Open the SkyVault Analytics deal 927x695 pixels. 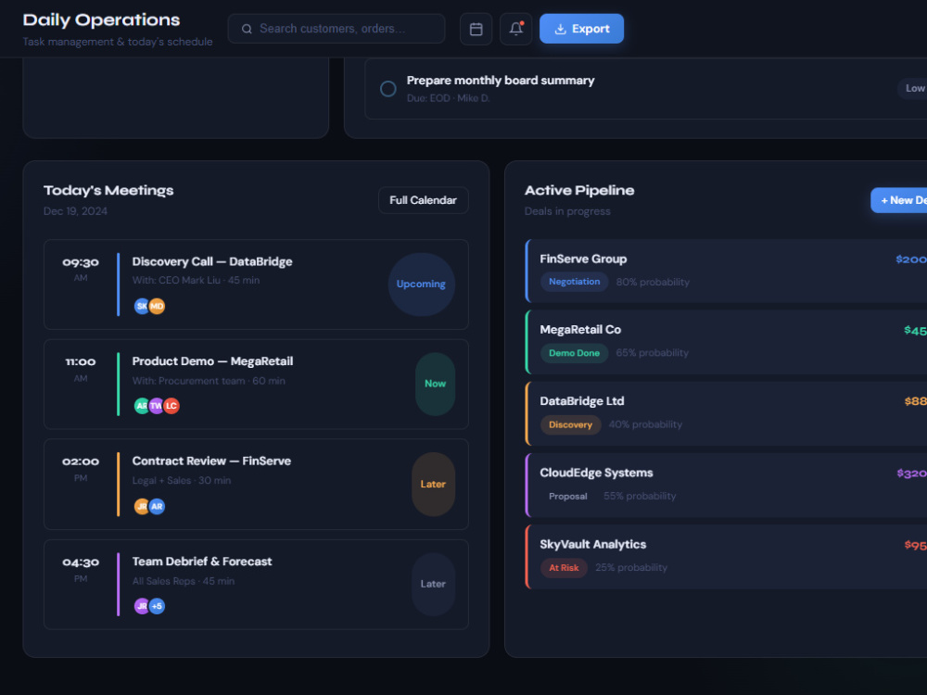[x=726, y=557]
